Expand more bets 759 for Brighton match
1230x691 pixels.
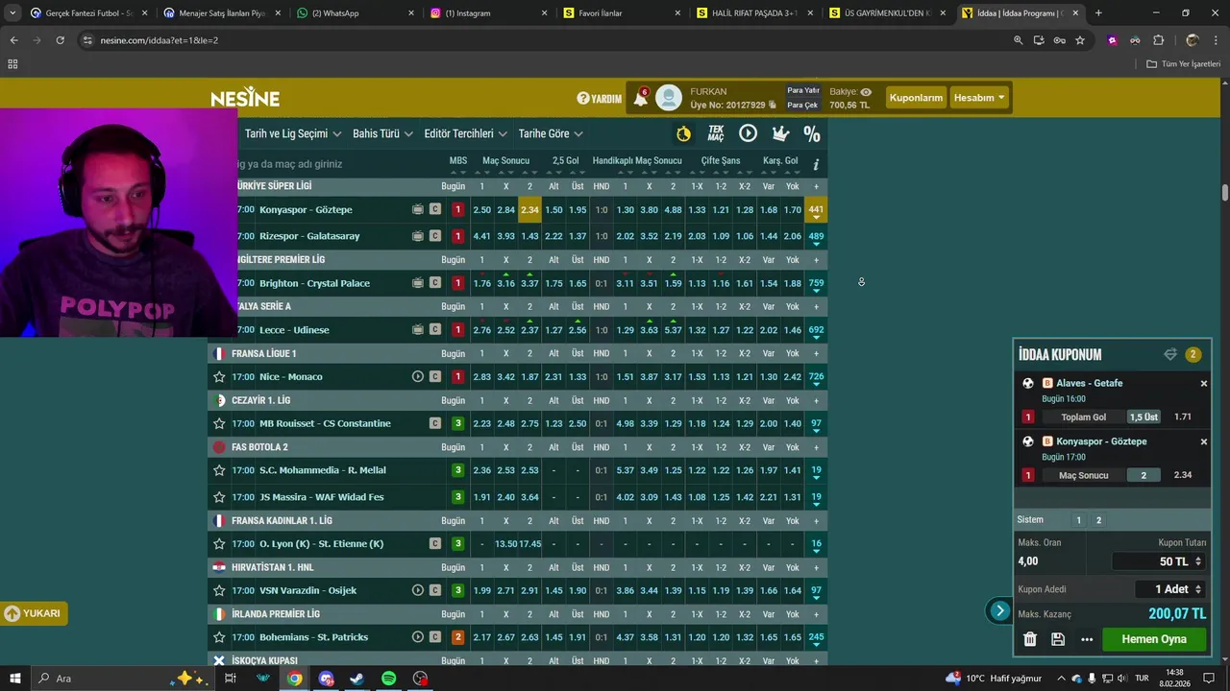coord(816,283)
